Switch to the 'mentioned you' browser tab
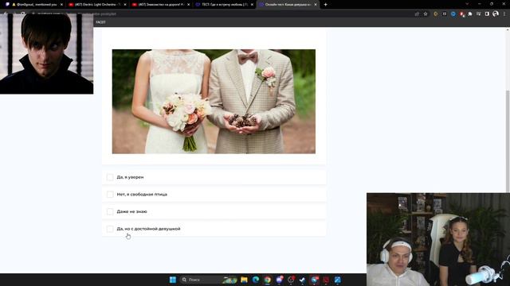The height and width of the screenshot is (286, 510). tap(34, 5)
